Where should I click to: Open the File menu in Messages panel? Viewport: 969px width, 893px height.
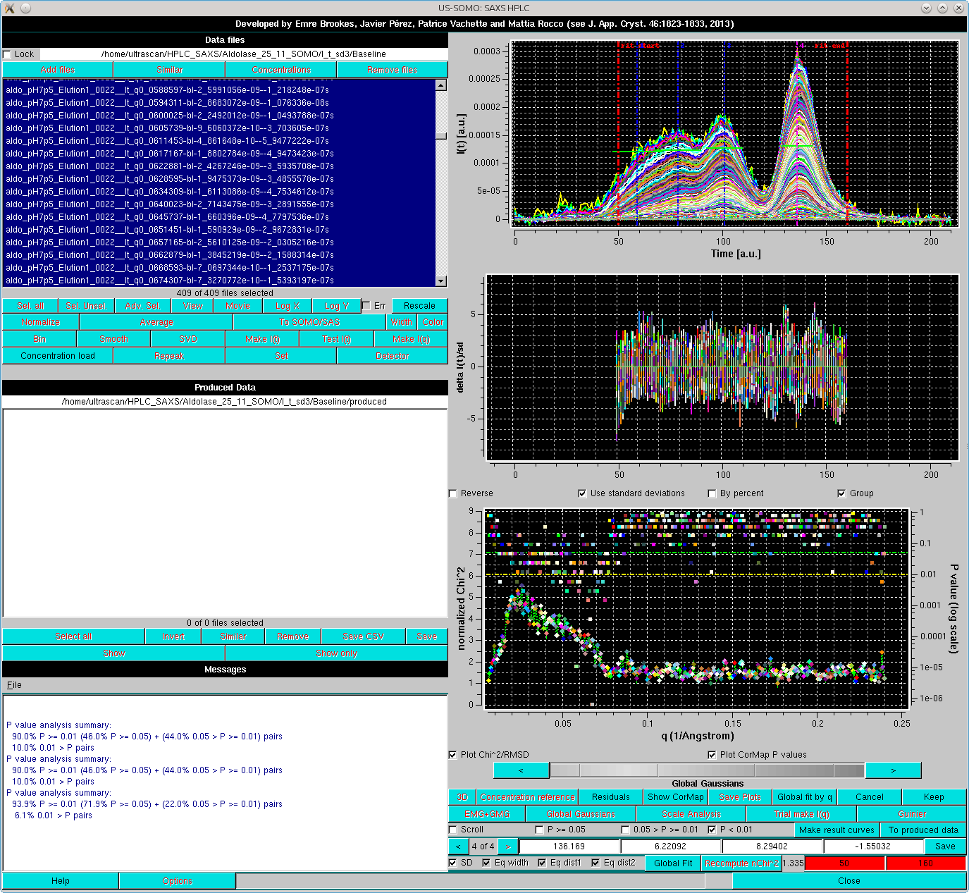click(13, 684)
